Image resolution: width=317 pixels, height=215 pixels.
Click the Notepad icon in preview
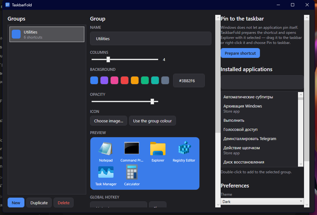point(106,149)
